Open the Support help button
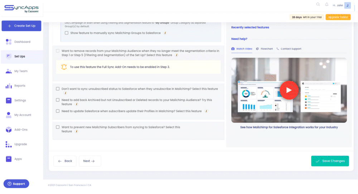Screen dimensions: 358x194 (16, 184)
